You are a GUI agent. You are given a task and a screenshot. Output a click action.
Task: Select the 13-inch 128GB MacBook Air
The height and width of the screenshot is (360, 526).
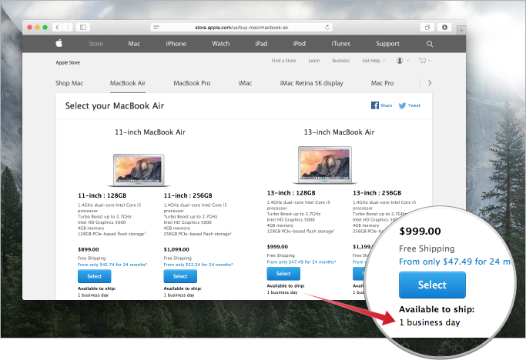coord(283,274)
